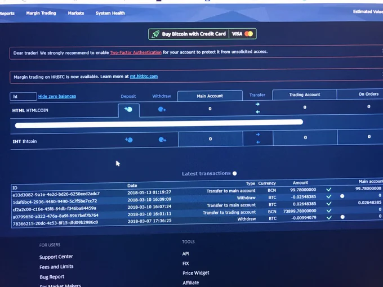Click checkmark on -0.02548385 BTC row
The image size is (383, 287).
[329, 196]
